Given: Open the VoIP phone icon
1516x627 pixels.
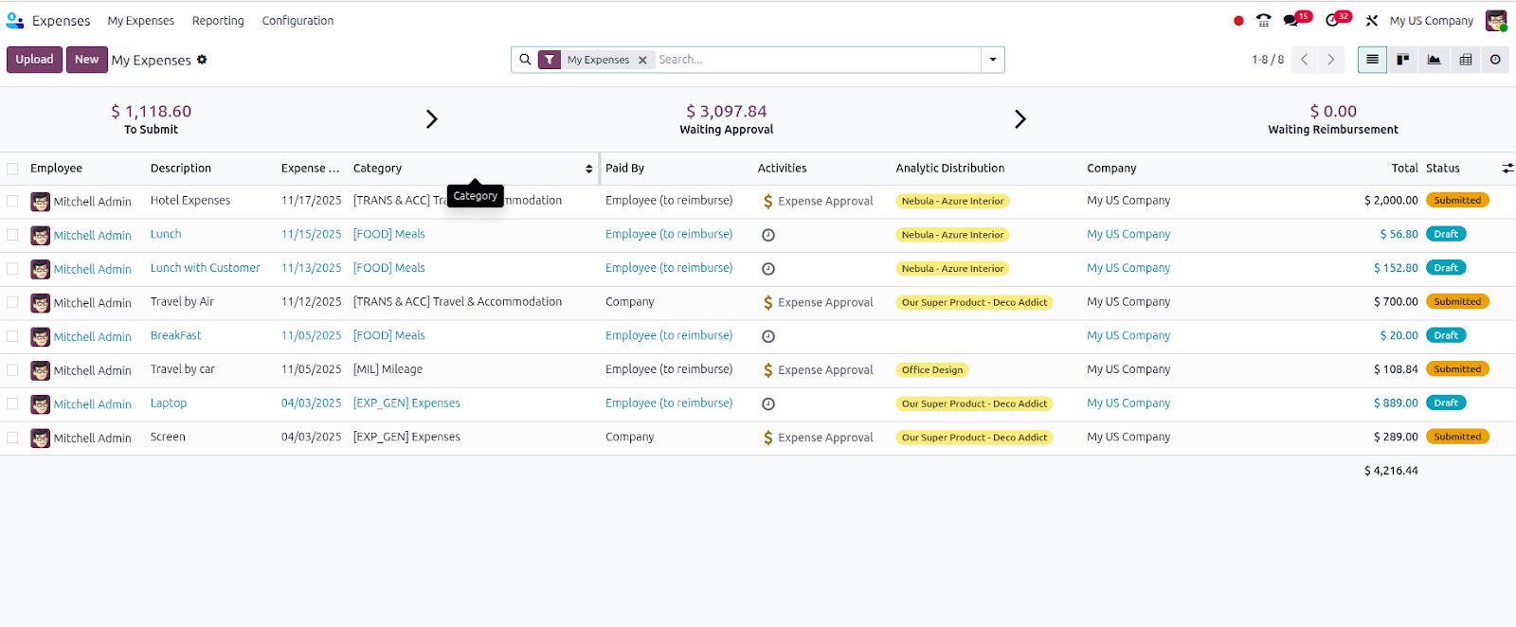Looking at the screenshot, I should pyautogui.click(x=1263, y=20).
